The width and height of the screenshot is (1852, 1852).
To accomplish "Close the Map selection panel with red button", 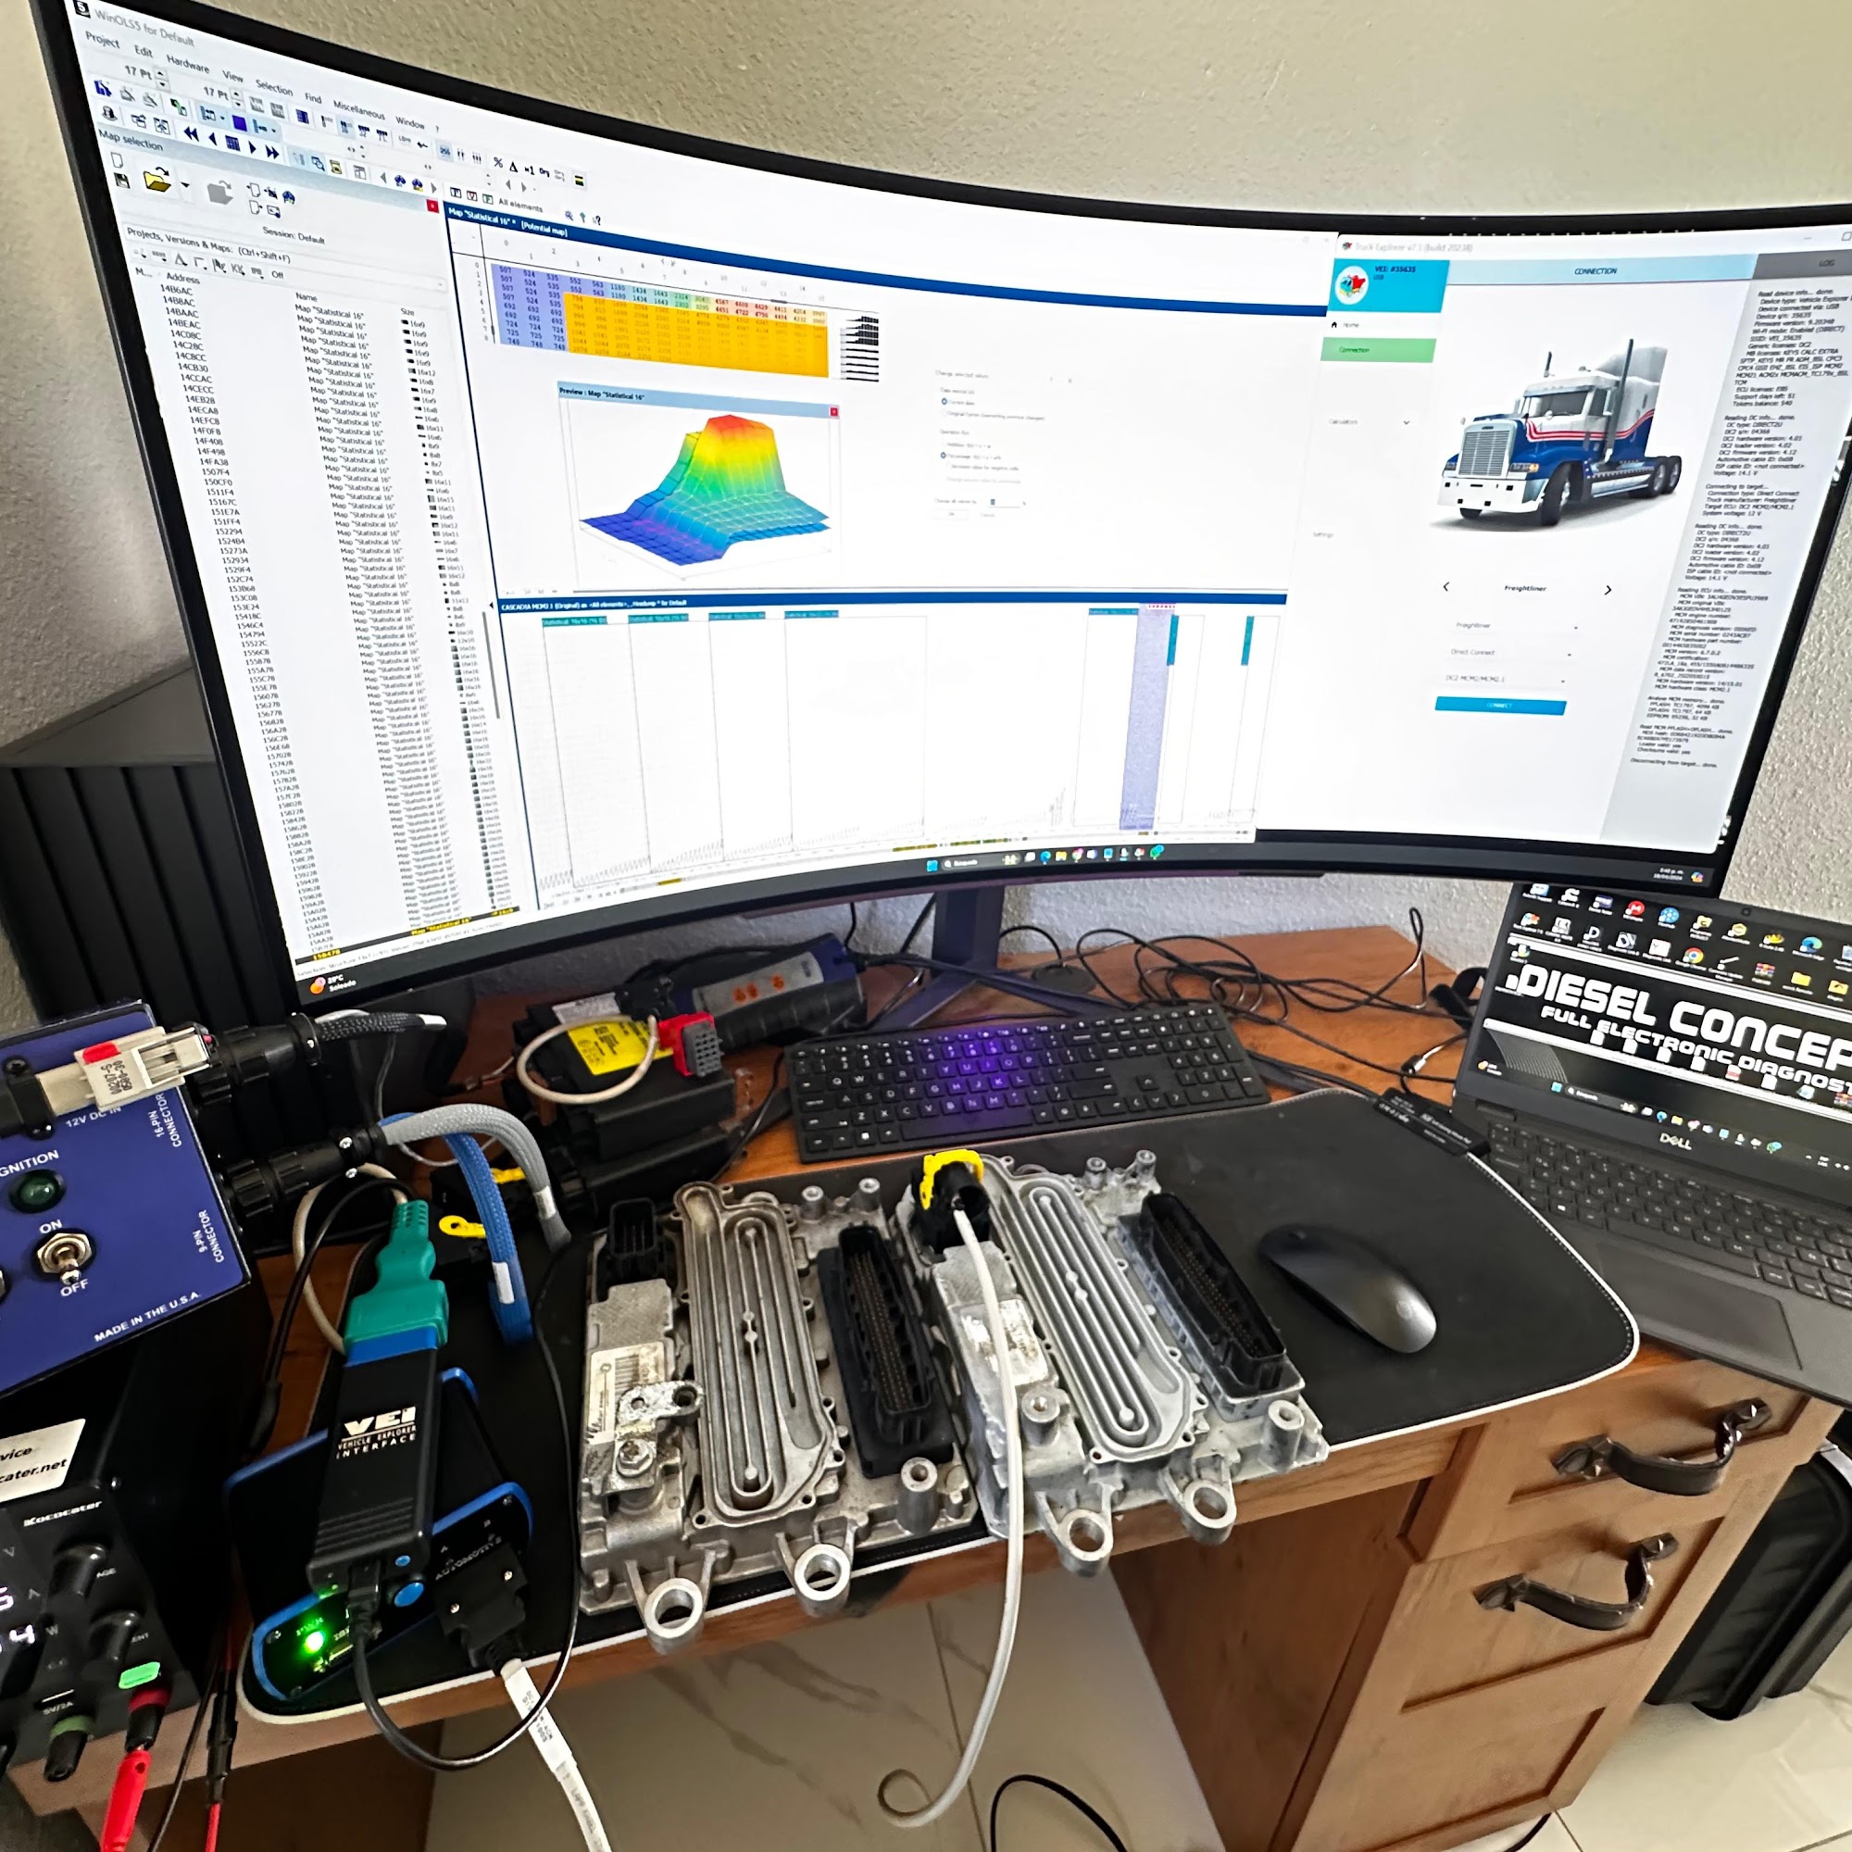I will pos(432,206).
